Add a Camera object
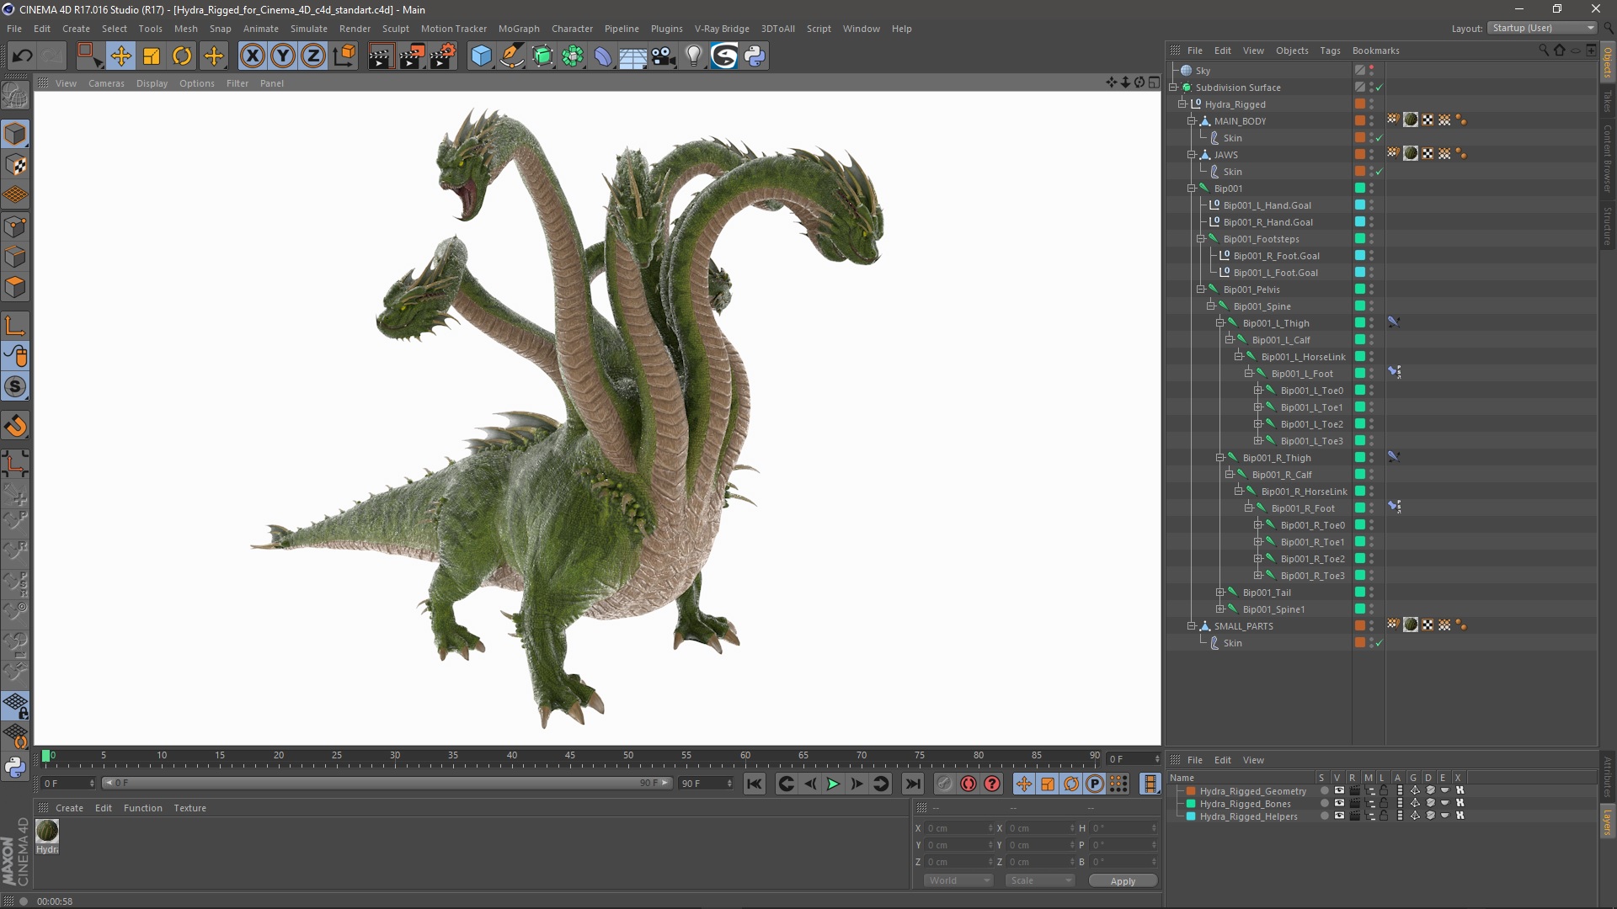The image size is (1617, 909). coord(664,56)
